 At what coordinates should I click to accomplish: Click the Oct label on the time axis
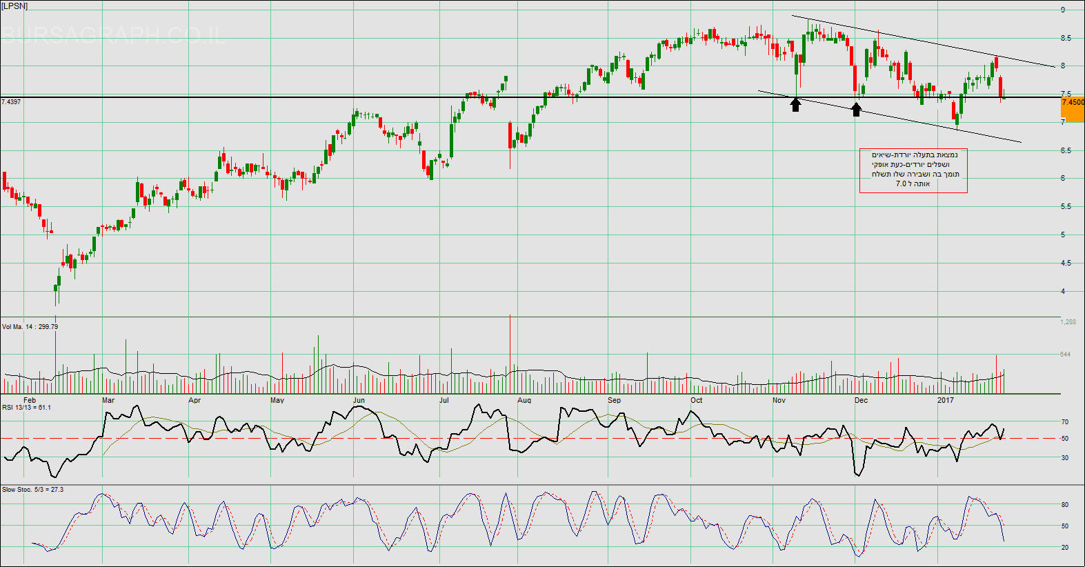[x=697, y=400]
